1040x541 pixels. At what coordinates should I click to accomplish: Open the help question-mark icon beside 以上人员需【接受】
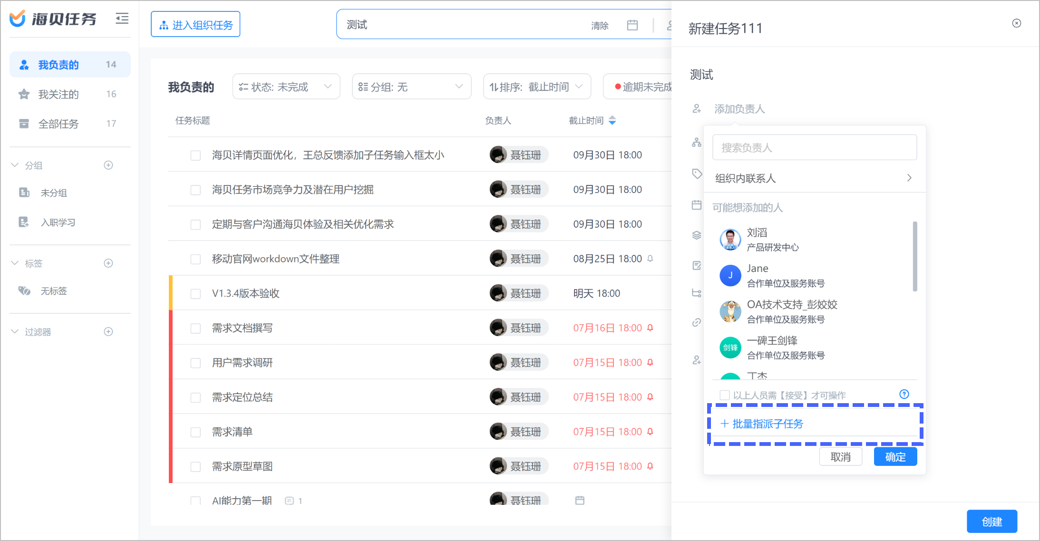tap(904, 394)
